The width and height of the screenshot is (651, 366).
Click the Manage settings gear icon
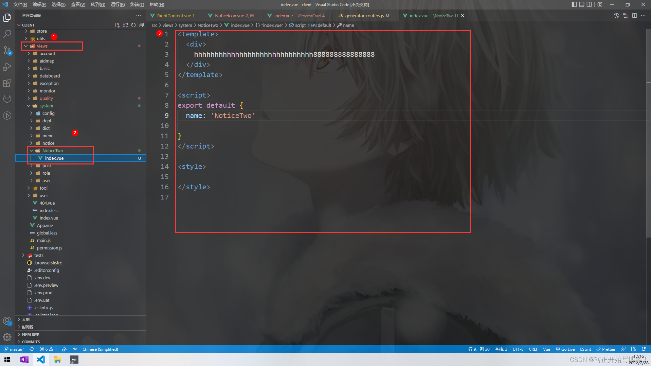tap(7, 337)
